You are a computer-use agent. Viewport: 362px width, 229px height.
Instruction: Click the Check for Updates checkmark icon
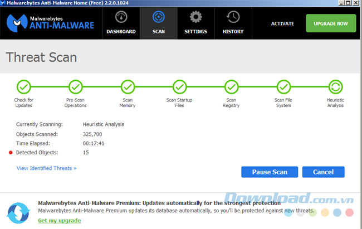pos(24,87)
